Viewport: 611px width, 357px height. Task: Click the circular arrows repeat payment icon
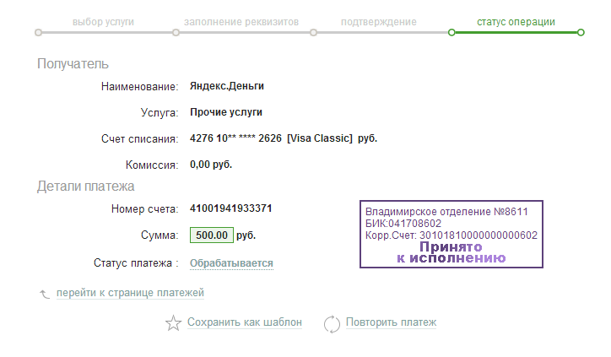pos(332,324)
